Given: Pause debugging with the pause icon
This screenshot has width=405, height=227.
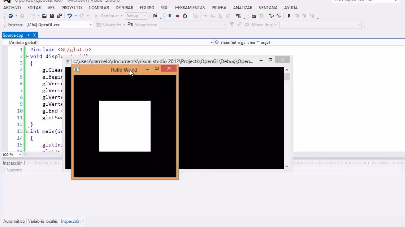Looking at the screenshot, I should pos(170,16).
